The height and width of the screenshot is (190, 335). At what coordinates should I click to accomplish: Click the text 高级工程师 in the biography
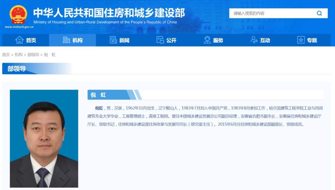pos(158,116)
